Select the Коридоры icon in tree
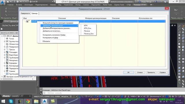 (7, 63)
